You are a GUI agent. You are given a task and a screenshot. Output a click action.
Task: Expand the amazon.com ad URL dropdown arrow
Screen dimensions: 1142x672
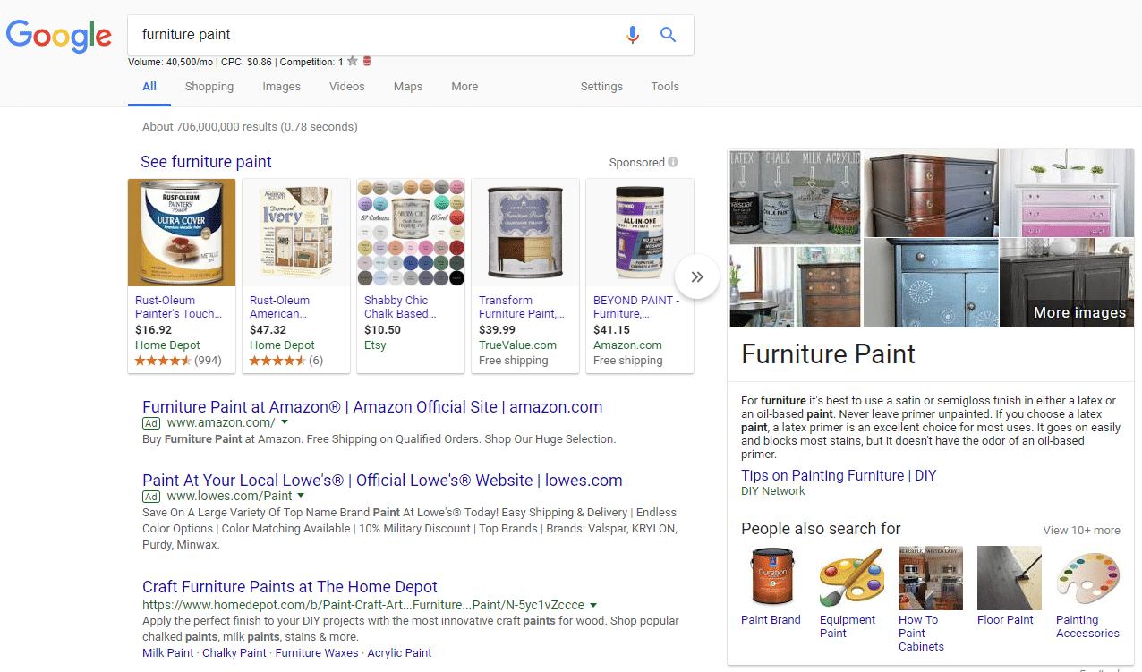285,421
